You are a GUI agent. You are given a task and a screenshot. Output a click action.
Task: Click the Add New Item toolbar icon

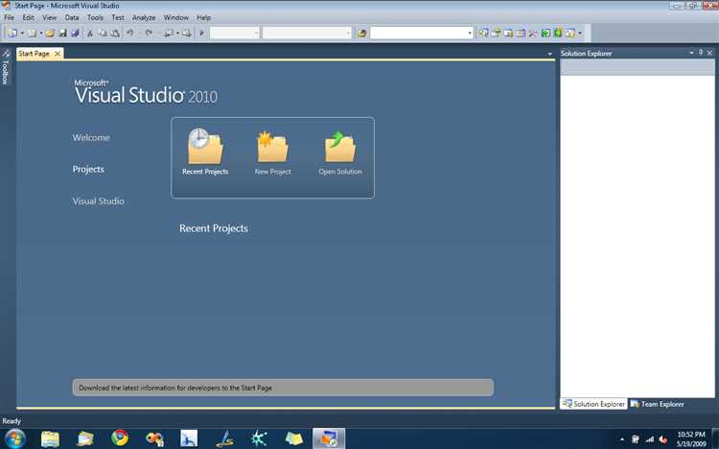click(32, 33)
